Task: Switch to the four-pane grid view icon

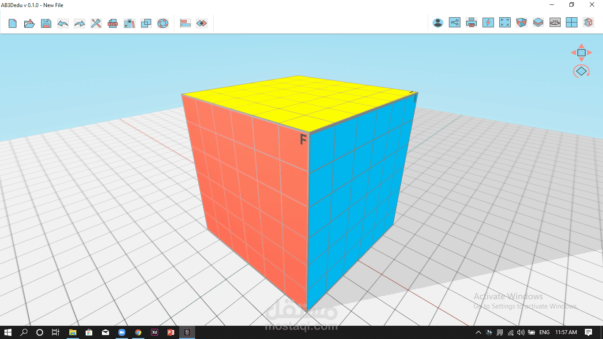Action: [572, 23]
